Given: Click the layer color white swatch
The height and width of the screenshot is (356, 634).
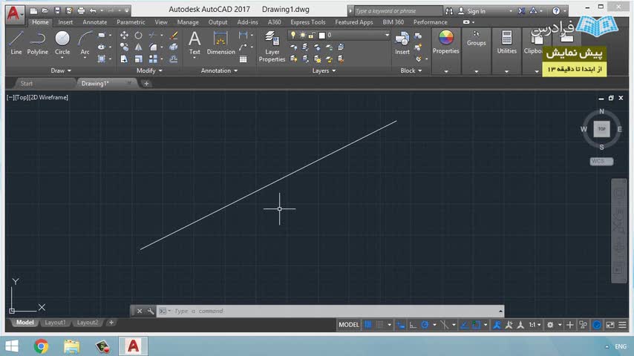Looking at the screenshot, I should tap(322, 35).
